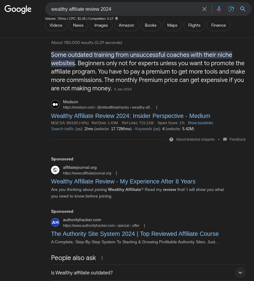Start voice search with the microphone
Viewport: 254px width, 281px height.
[x=219, y=9]
